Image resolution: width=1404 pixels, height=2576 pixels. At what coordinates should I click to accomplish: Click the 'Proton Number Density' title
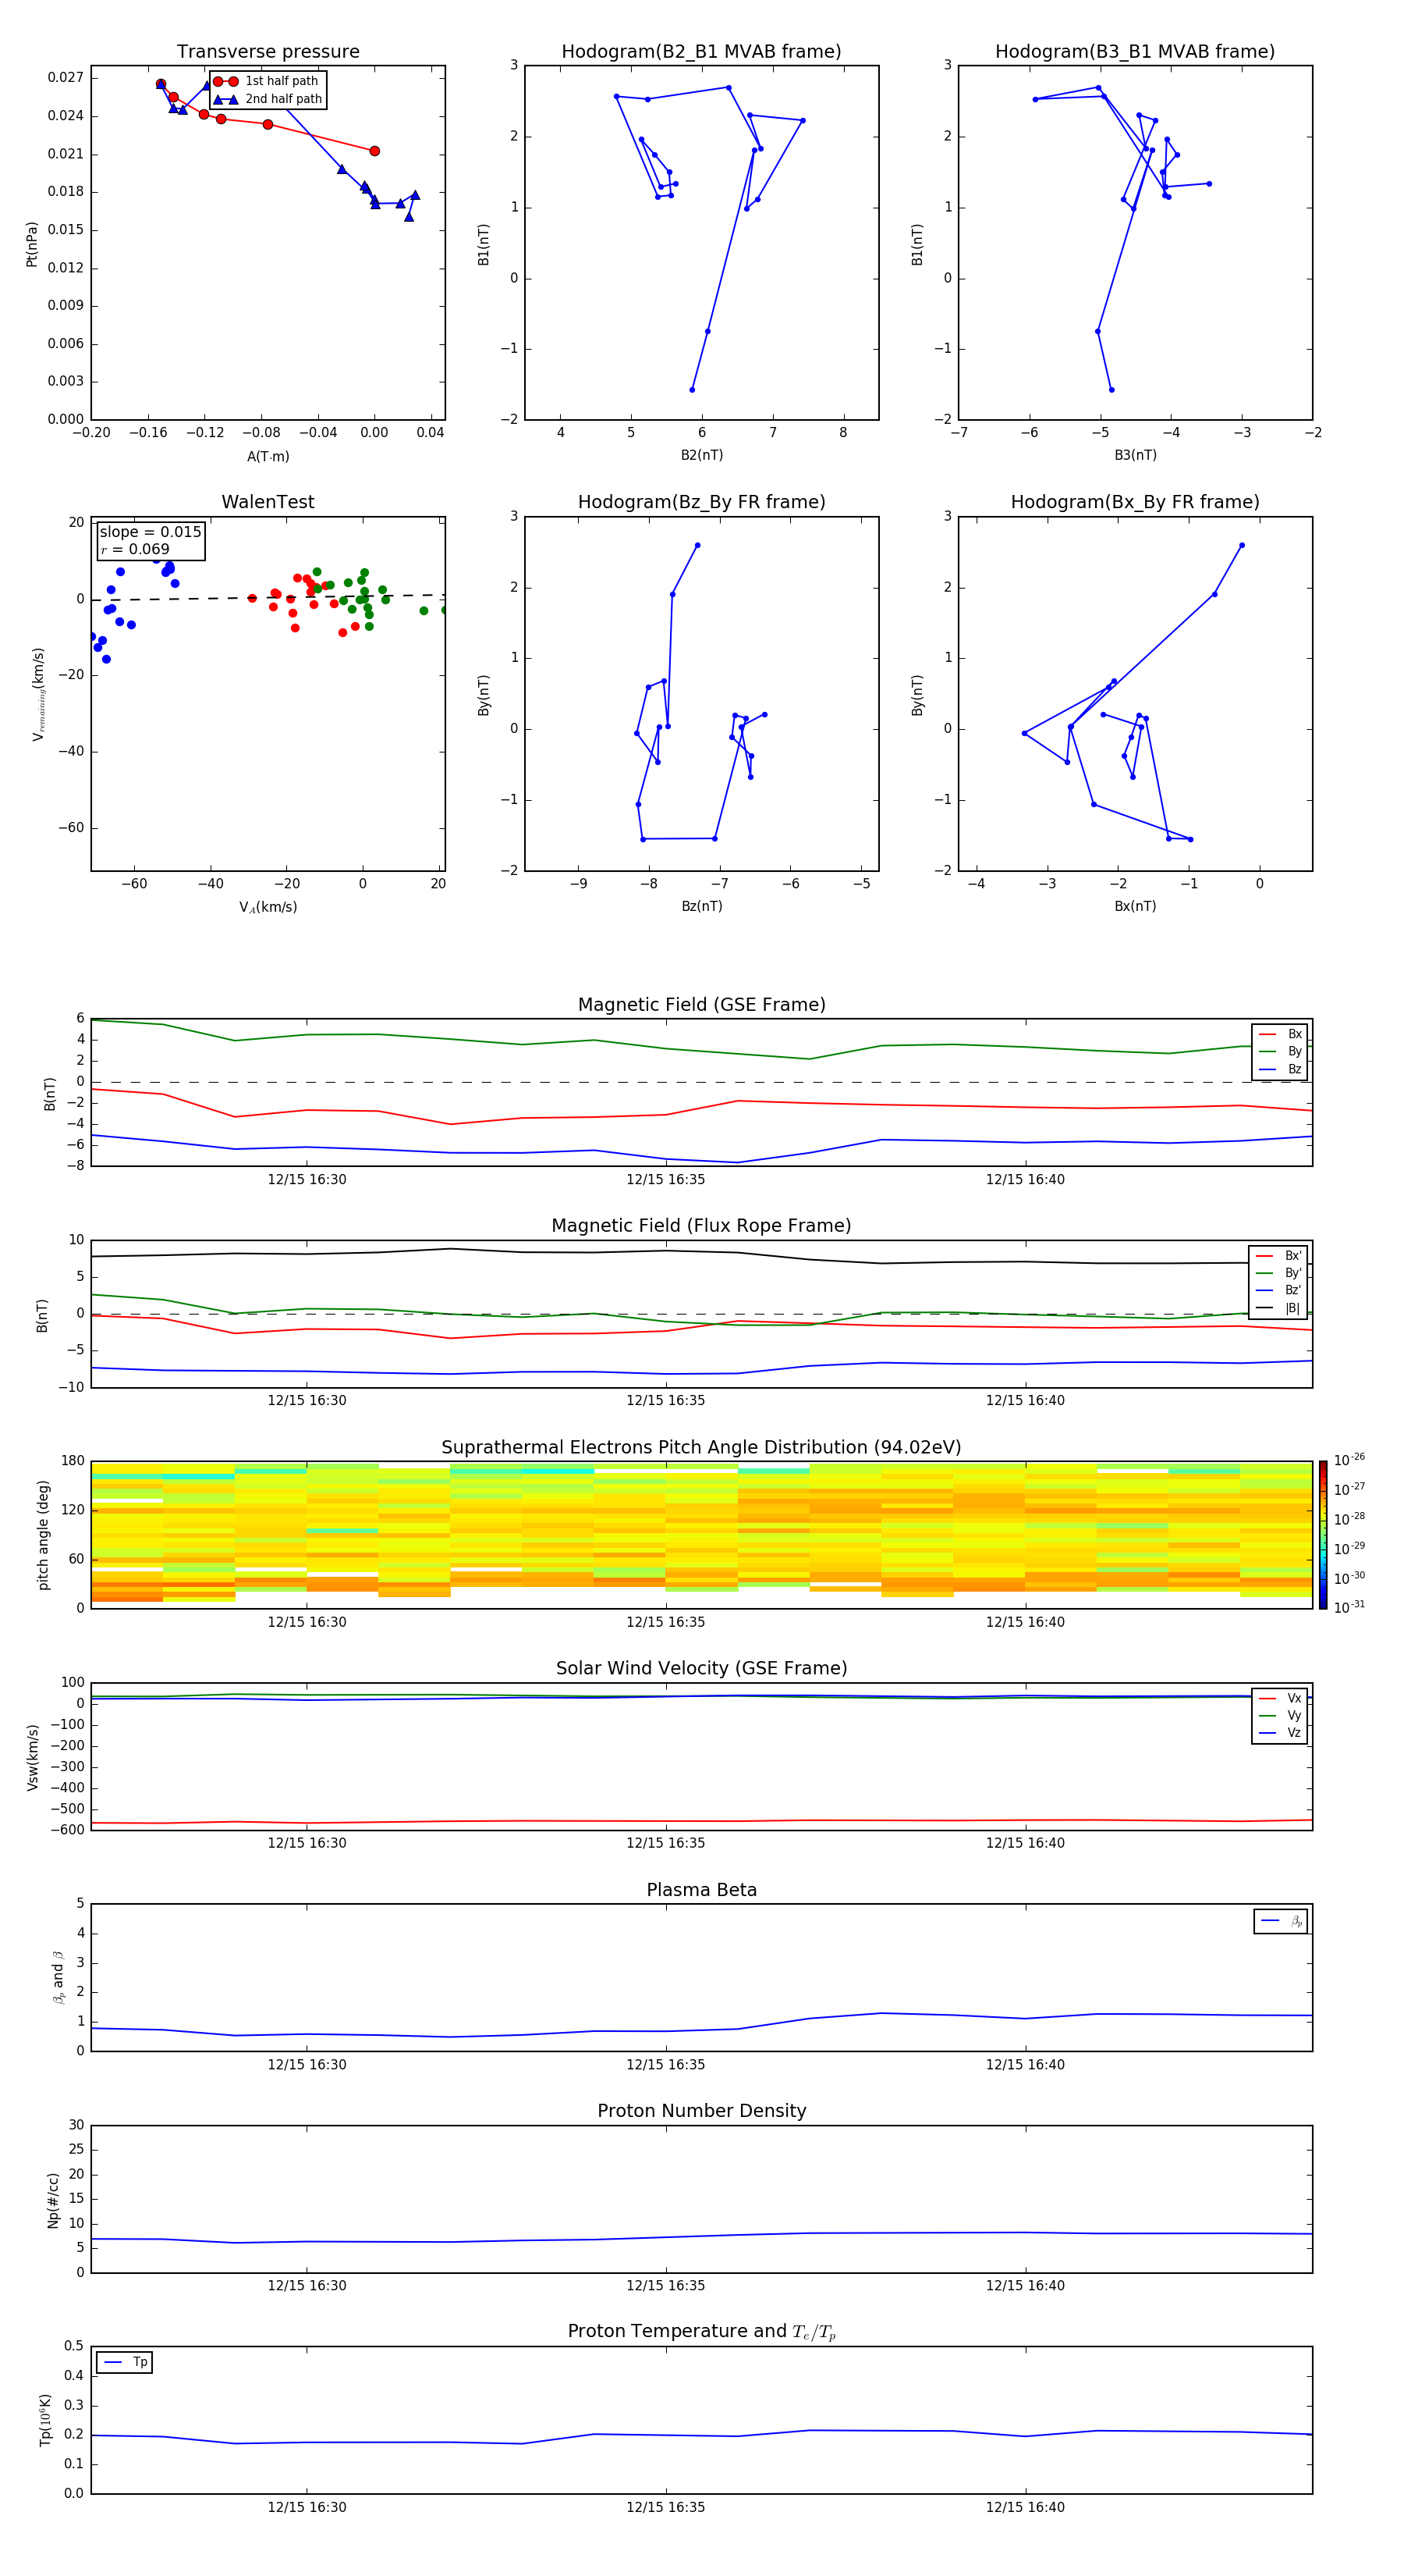coord(701,2111)
